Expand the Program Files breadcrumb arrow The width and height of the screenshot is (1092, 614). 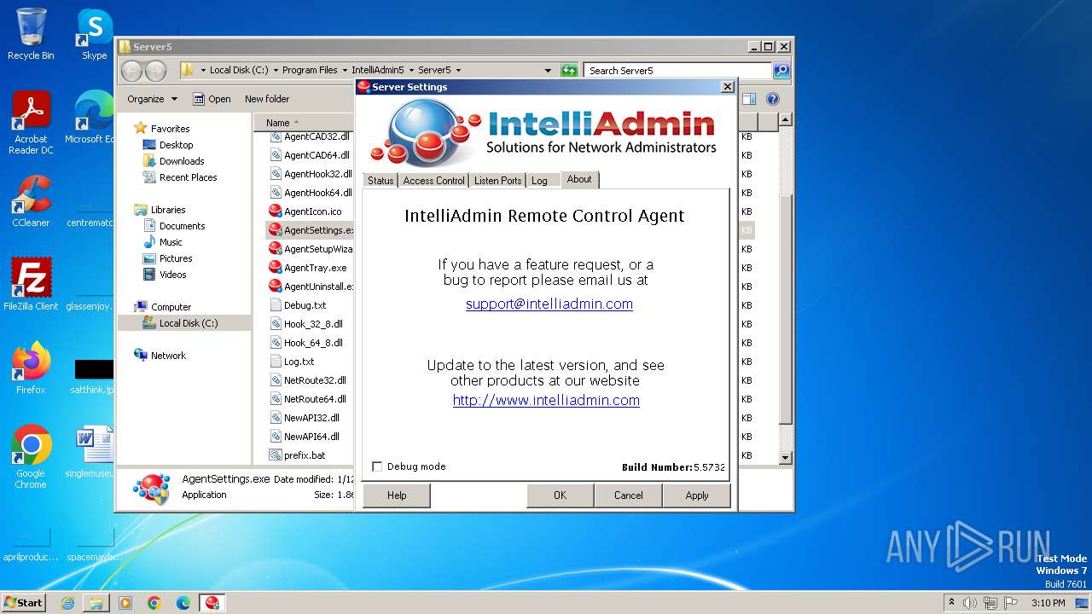click(x=344, y=71)
